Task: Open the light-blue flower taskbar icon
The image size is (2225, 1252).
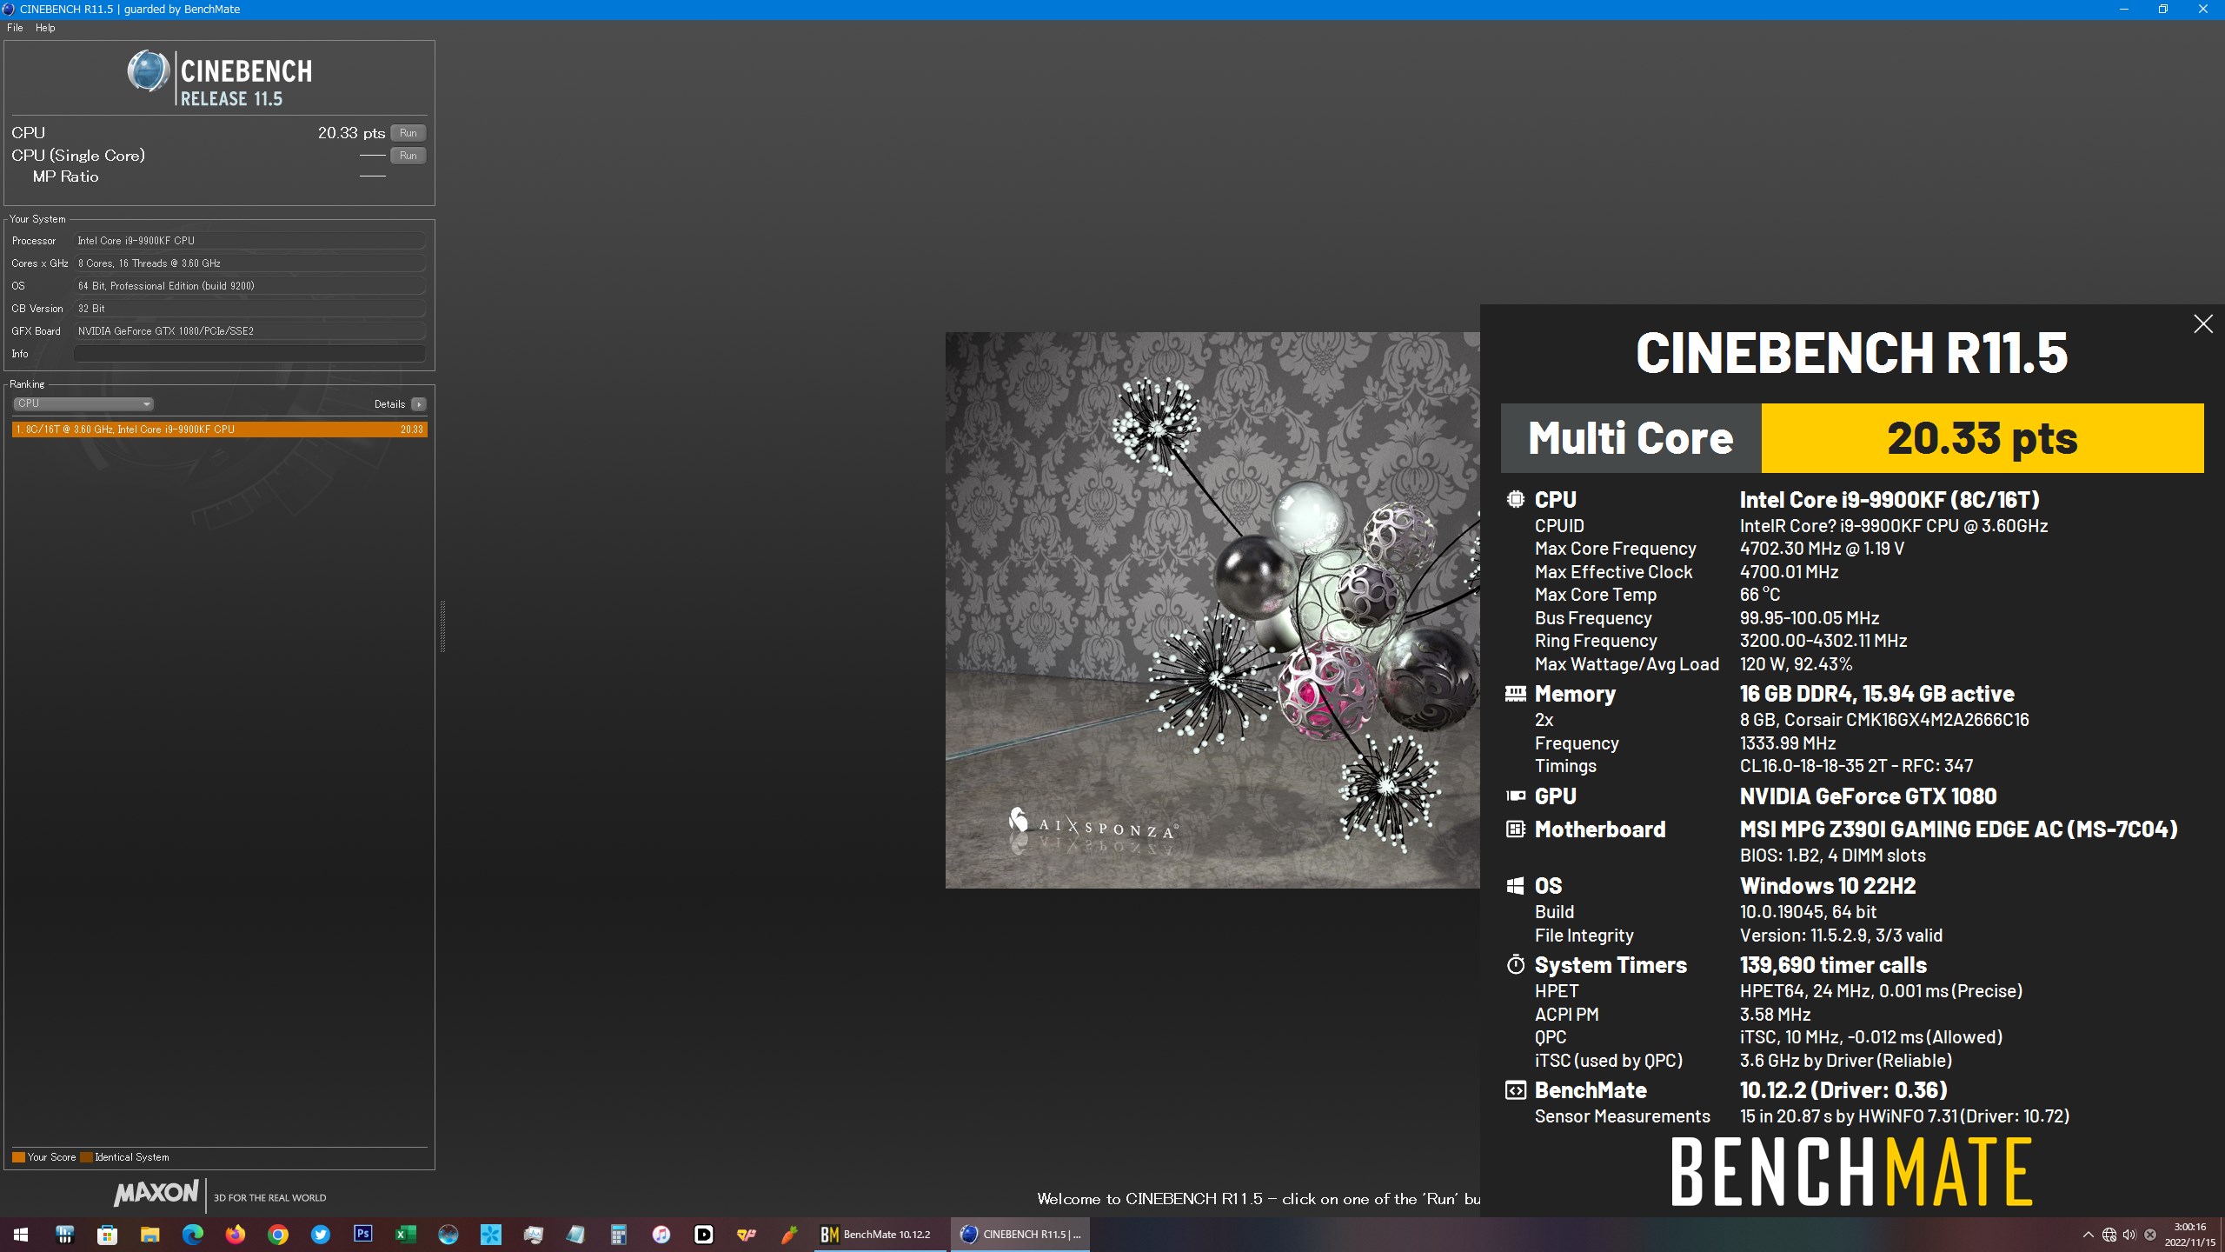Action: tap(490, 1235)
